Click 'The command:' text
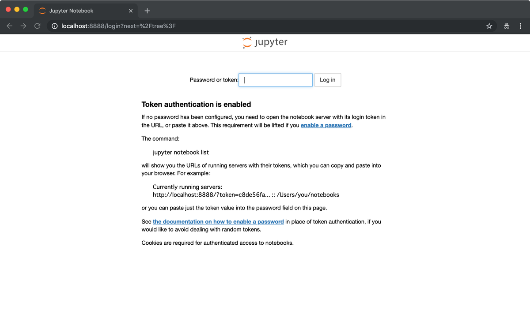 (160, 138)
